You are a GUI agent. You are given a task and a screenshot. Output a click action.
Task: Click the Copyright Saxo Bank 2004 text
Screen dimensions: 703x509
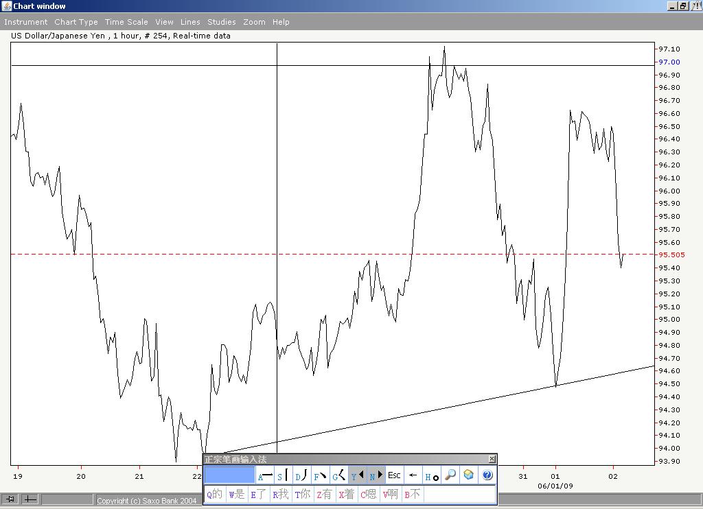pos(147,501)
